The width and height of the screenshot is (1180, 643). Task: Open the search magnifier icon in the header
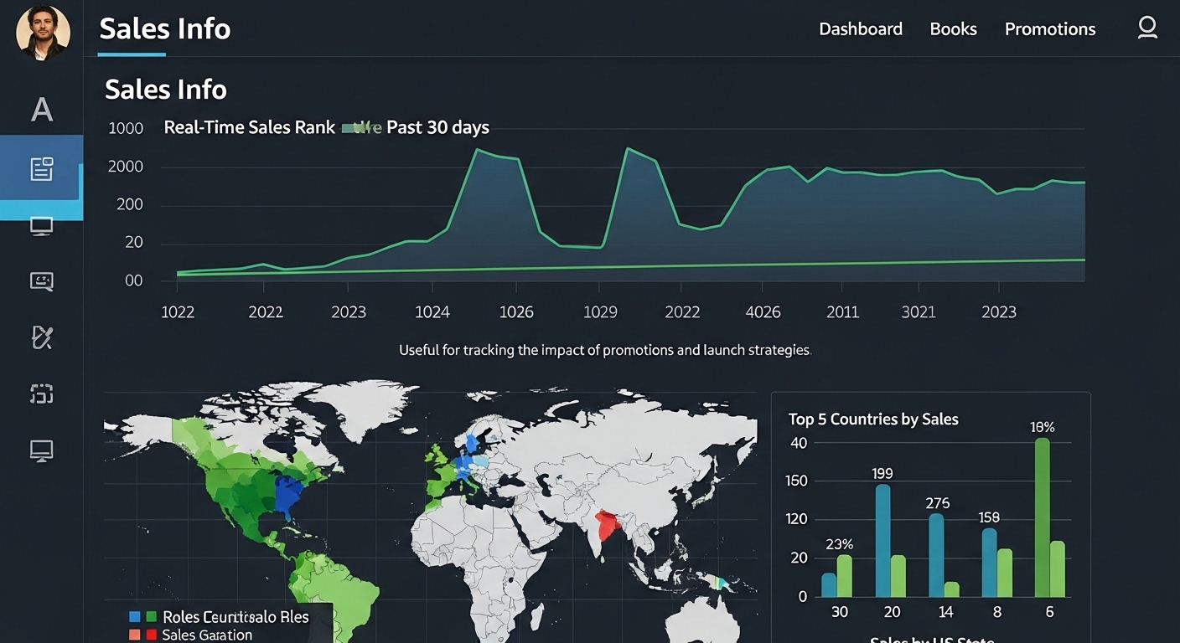(x=1146, y=28)
